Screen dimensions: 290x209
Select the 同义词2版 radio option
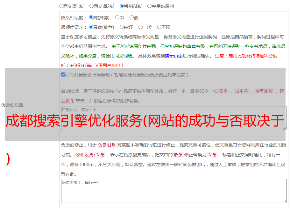[91, 6]
